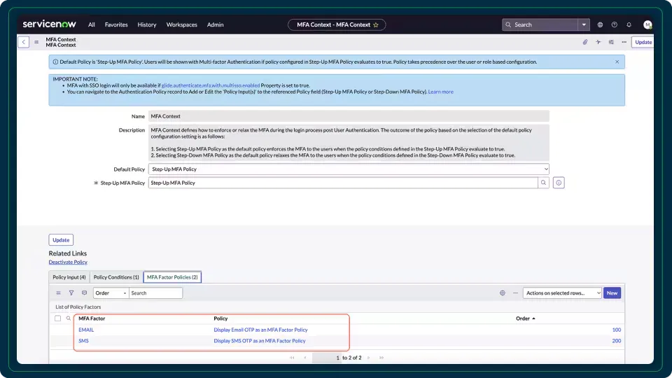Dismiss the Default Policy info banner
The image size is (672, 378).
pyautogui.click(x=617, y=62)
